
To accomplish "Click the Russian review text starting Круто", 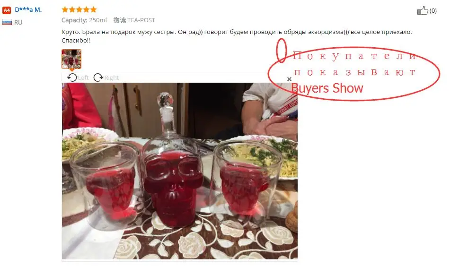I will tap(237, 36).
